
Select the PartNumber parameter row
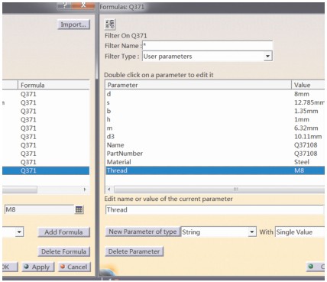point(215,154)
